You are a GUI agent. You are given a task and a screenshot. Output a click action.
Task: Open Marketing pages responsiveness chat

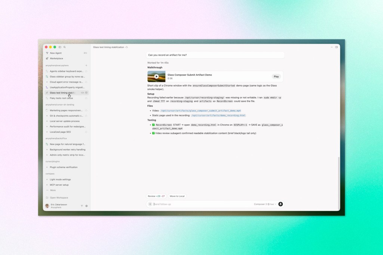[66, 110]
